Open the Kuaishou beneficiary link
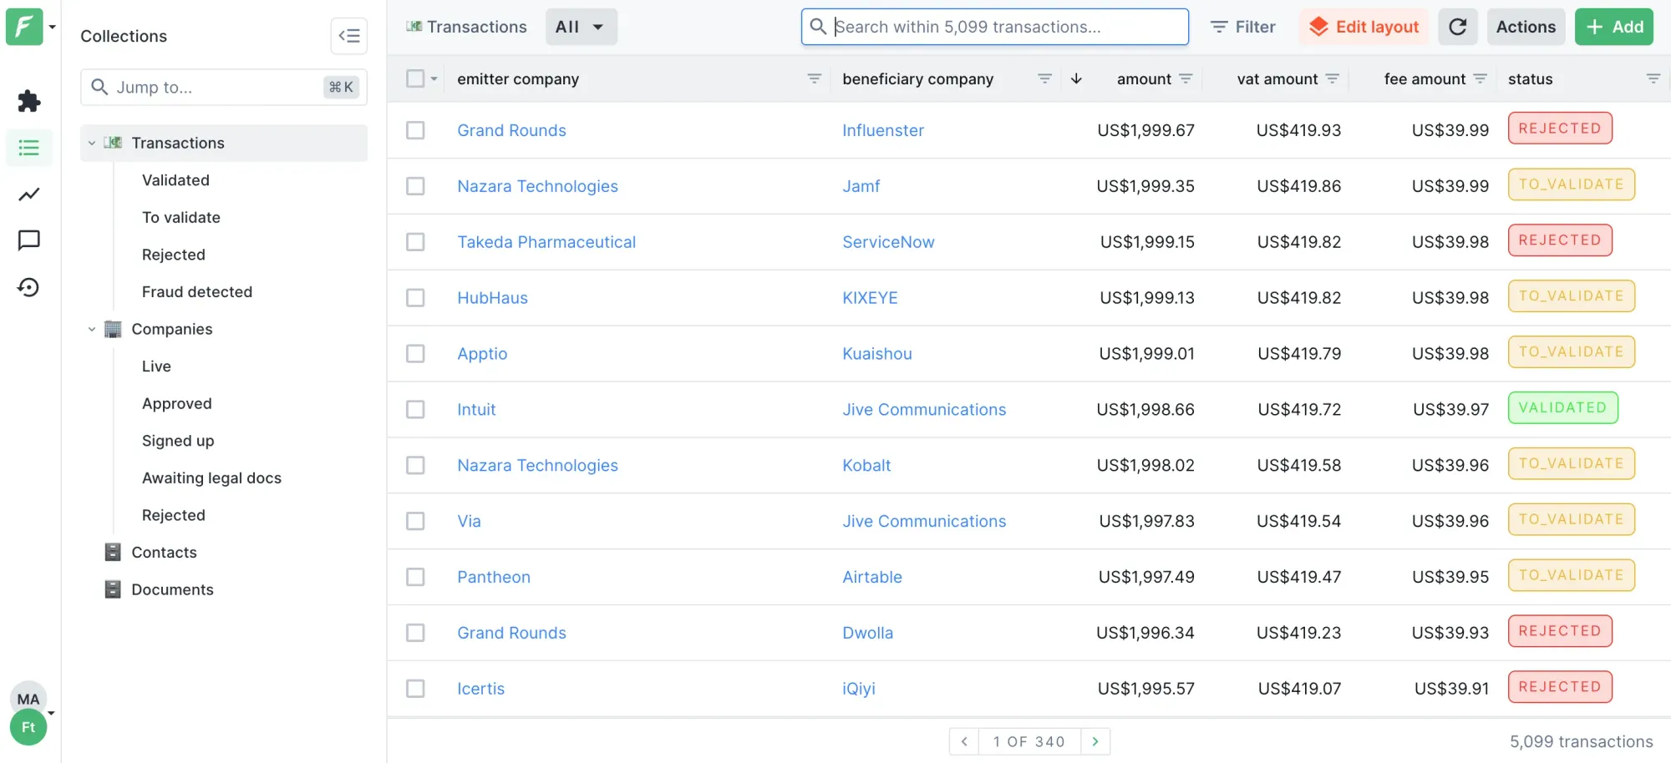This screenshot has height=763, width=1671. [877, 354]
